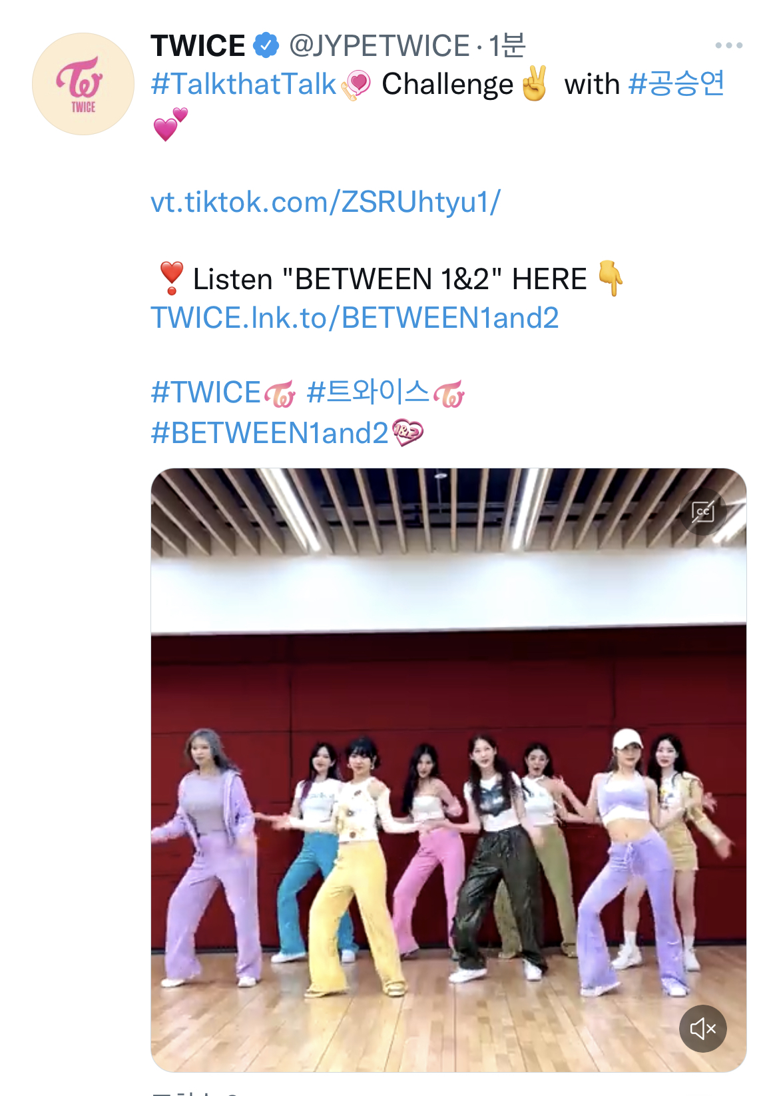Click the TWICE logo emoji after #TWICE

[x=280, y=394]
